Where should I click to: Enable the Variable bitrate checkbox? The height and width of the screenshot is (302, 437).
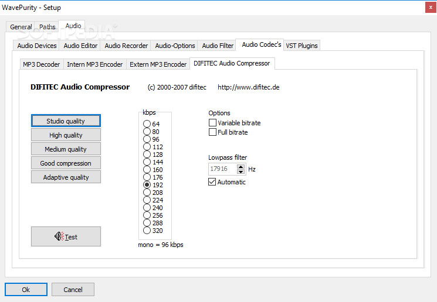pos(212,123)
